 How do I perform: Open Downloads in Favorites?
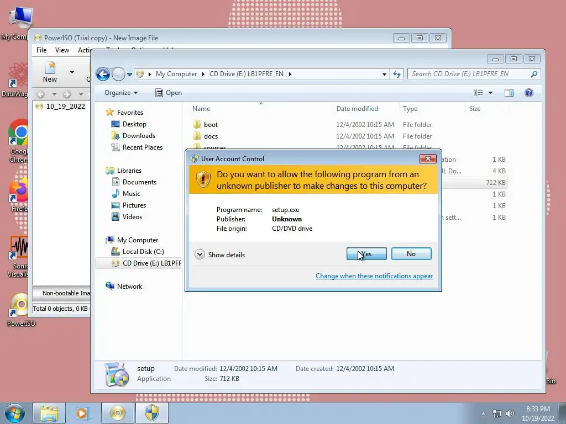coord(133,136)
